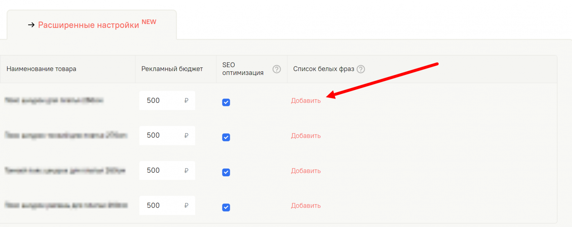Focus third row advertising budget field

tap(167, 170)
